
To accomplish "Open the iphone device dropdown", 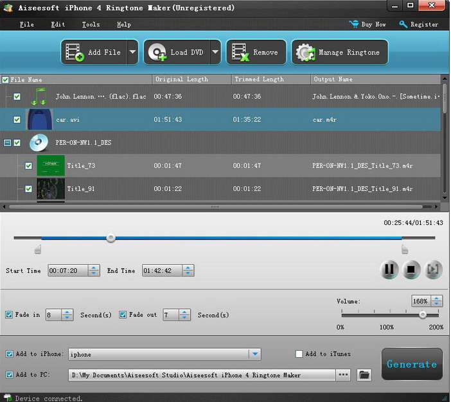I will (255, 354).
